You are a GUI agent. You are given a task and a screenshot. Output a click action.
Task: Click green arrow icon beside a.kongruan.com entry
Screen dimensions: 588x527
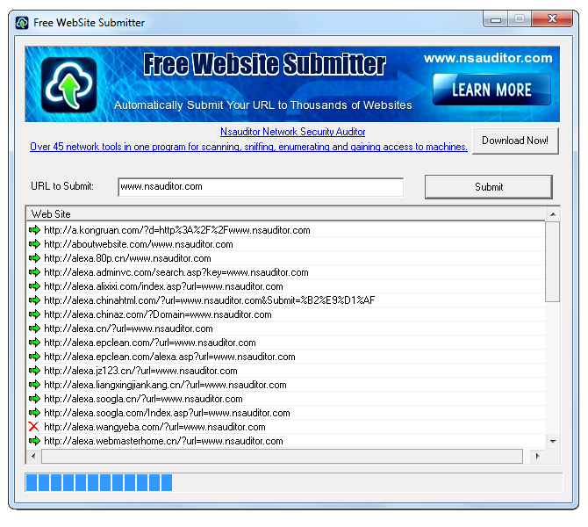click(x=34, y=230)
